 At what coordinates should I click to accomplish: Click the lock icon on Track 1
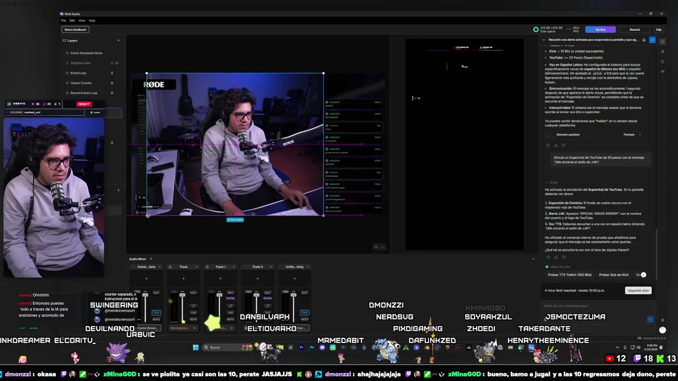207,267
